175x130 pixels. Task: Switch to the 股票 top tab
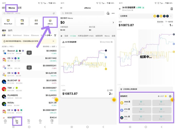19,8
